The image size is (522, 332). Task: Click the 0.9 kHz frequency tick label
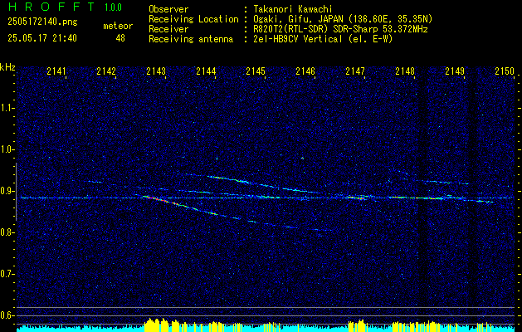tap(7, 191)
